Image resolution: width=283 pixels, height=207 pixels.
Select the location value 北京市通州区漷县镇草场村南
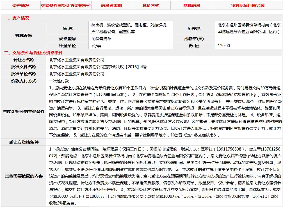tap(243, 25)
